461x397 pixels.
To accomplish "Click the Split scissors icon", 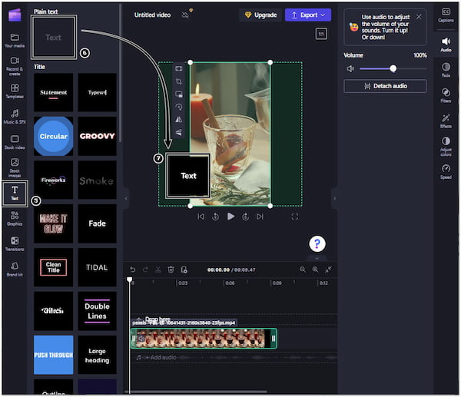I will pos(158,270).
